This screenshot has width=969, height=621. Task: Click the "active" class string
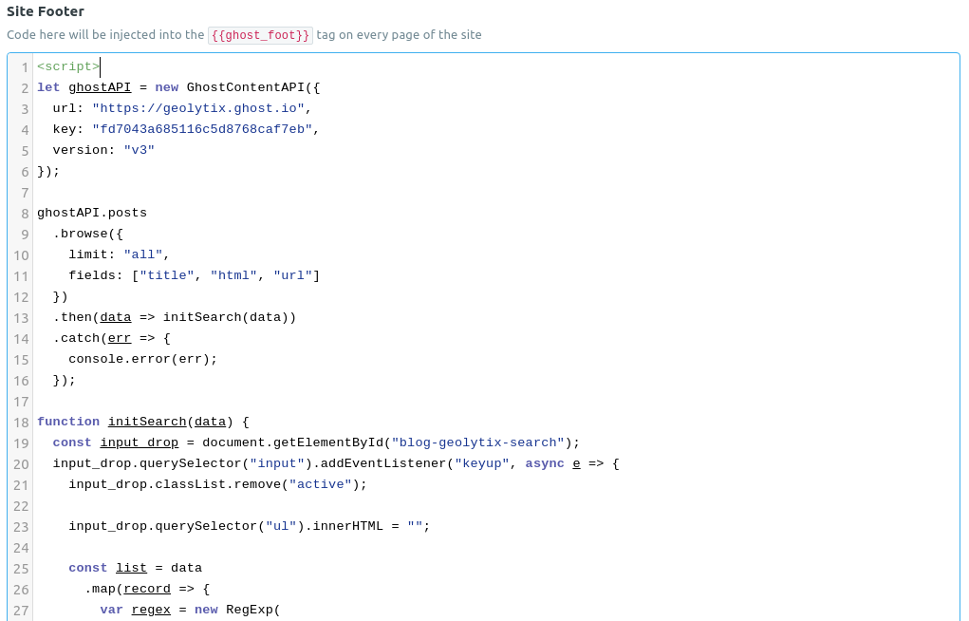(x=321, y=484)
